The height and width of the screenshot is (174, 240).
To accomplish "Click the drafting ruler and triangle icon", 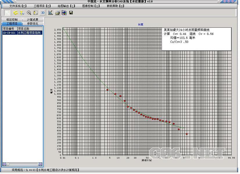I will 50,13.
